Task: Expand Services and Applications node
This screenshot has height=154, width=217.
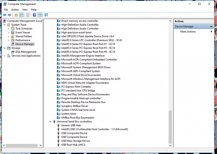Action: pyautogui.click(x=4, y=56)
